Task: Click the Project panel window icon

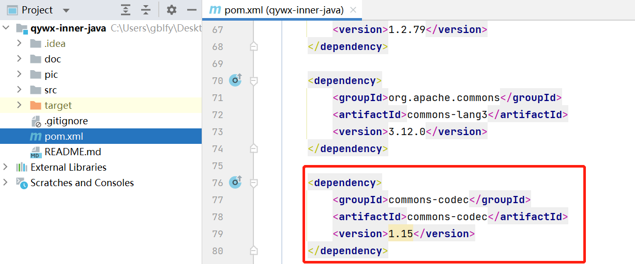Action: [11, 10]
